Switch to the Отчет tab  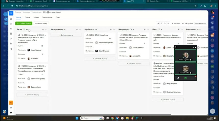[x=58, y=17]
